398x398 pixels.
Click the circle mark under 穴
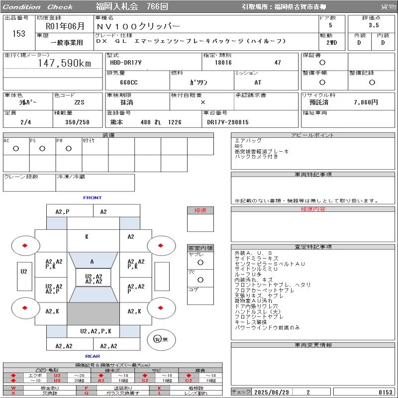(x=200, y=280)
